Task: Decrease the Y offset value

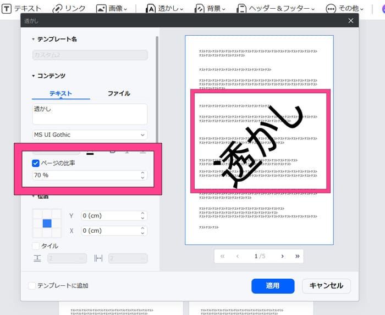Action: pos(142,218)
